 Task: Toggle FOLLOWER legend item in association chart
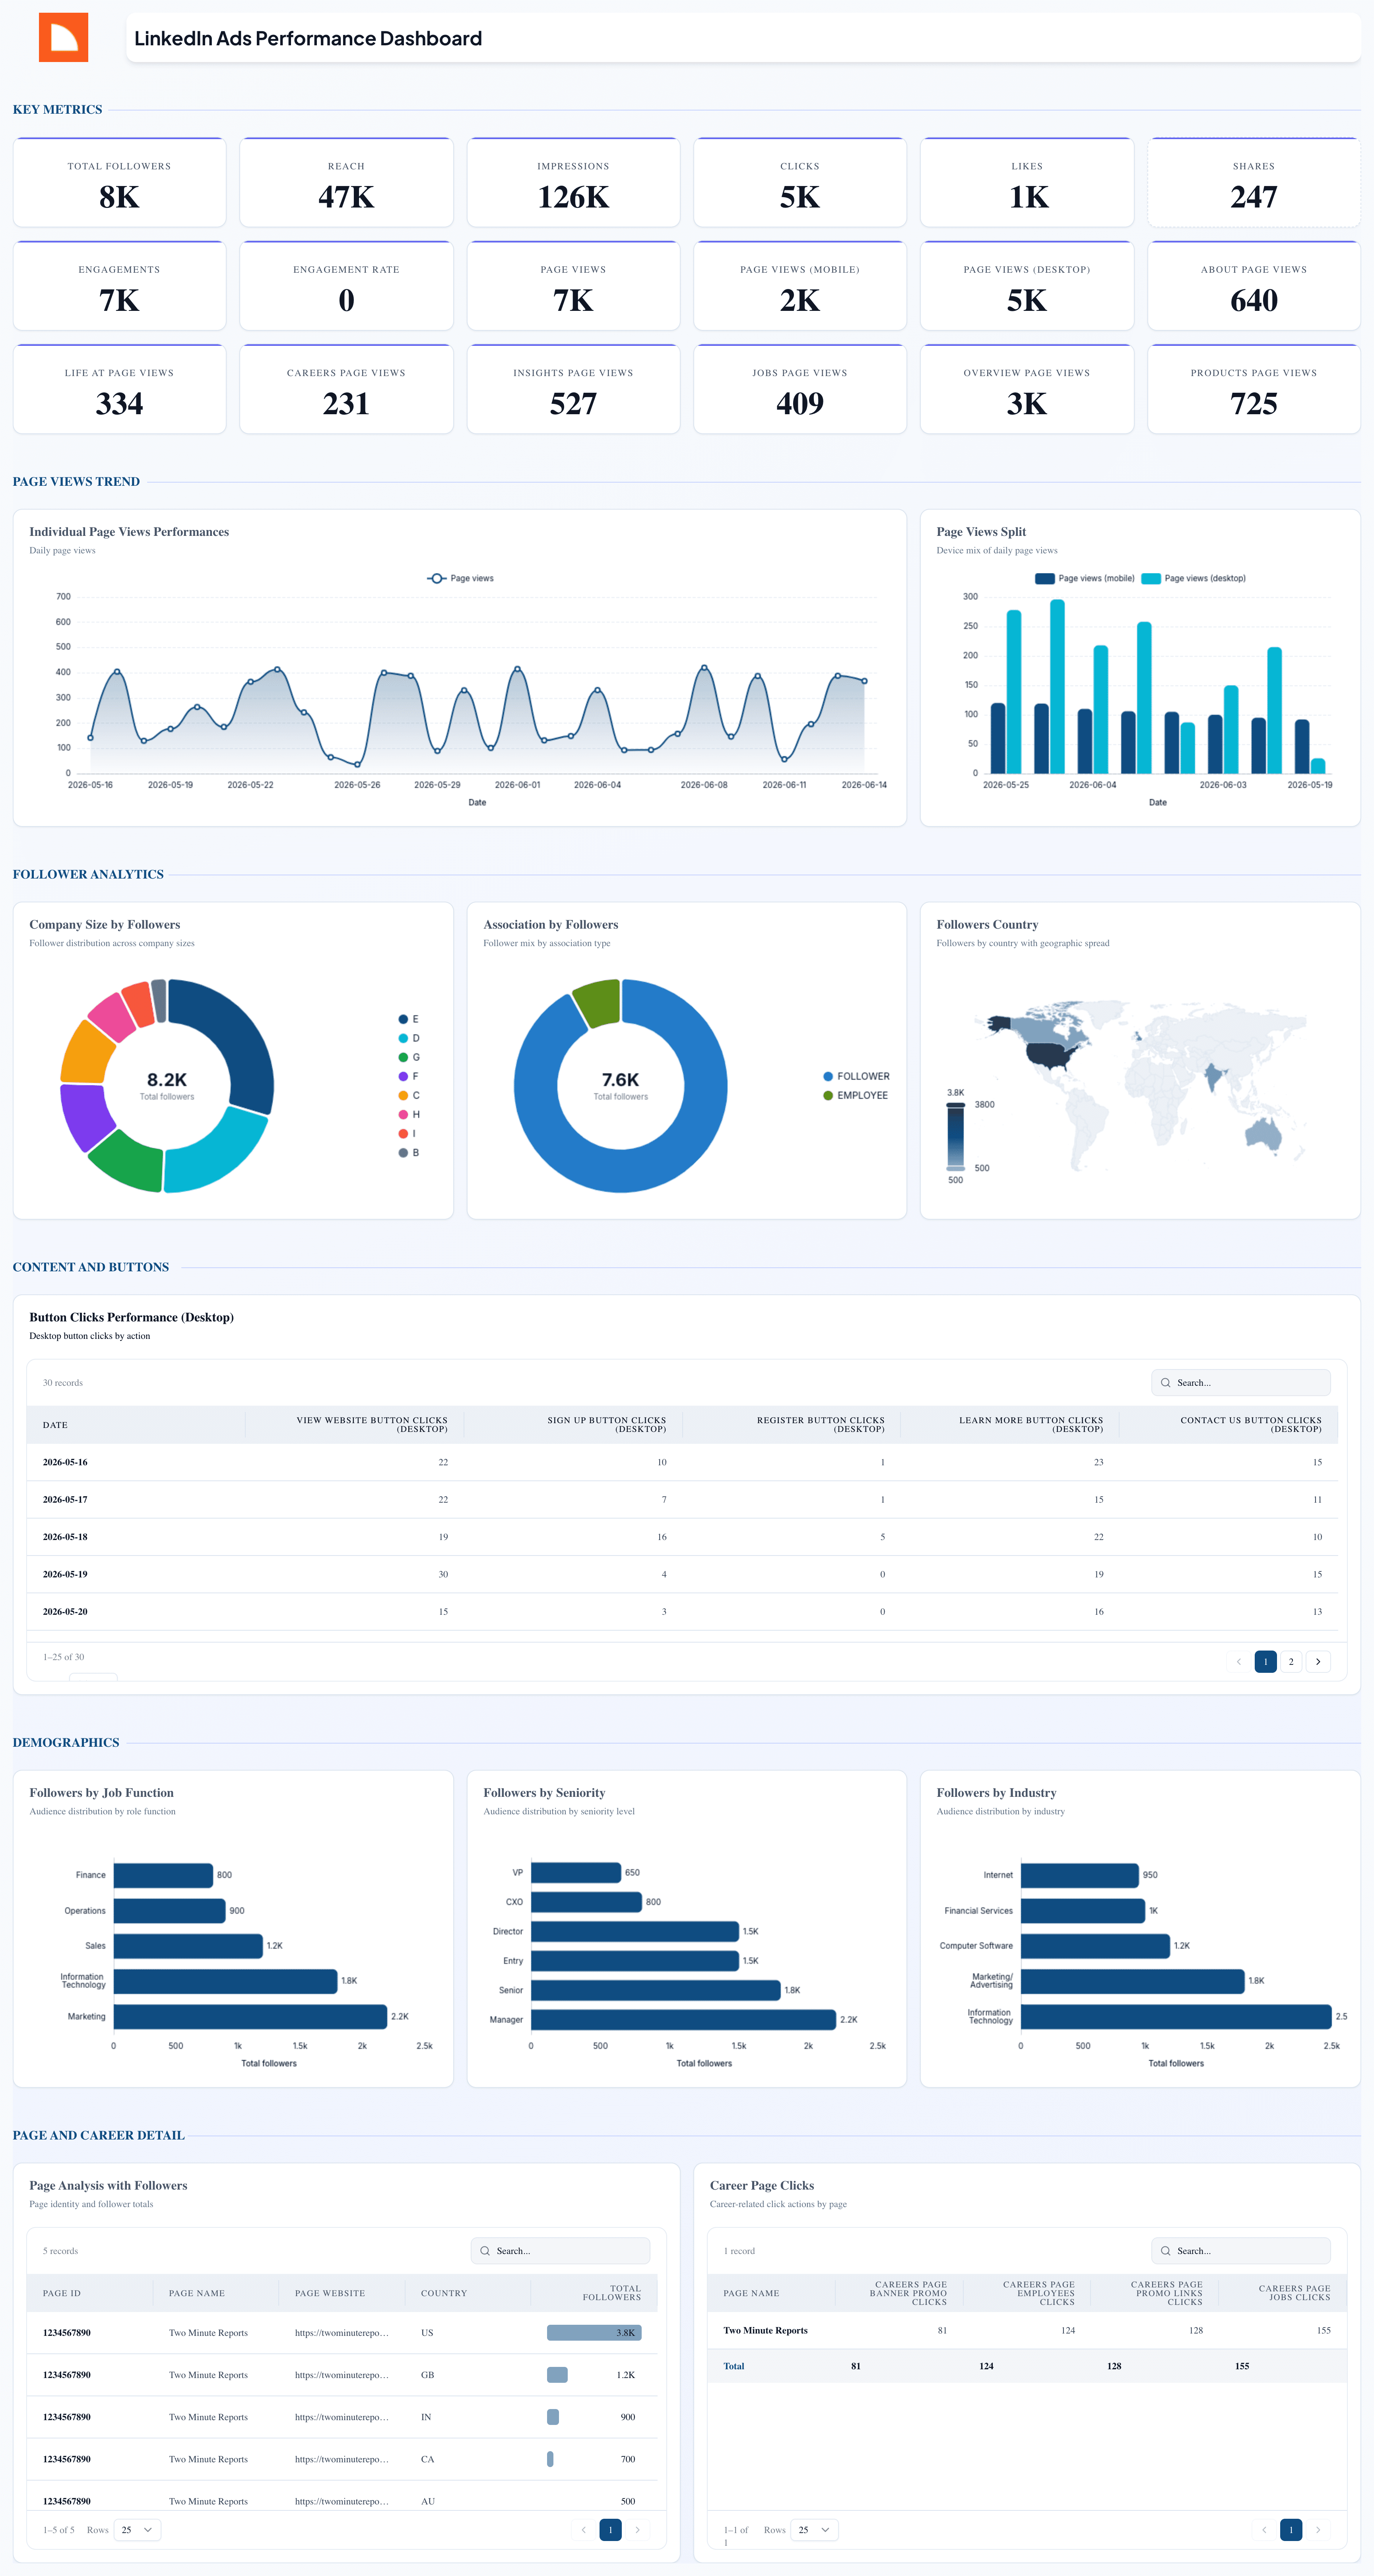coord(856,1076)
